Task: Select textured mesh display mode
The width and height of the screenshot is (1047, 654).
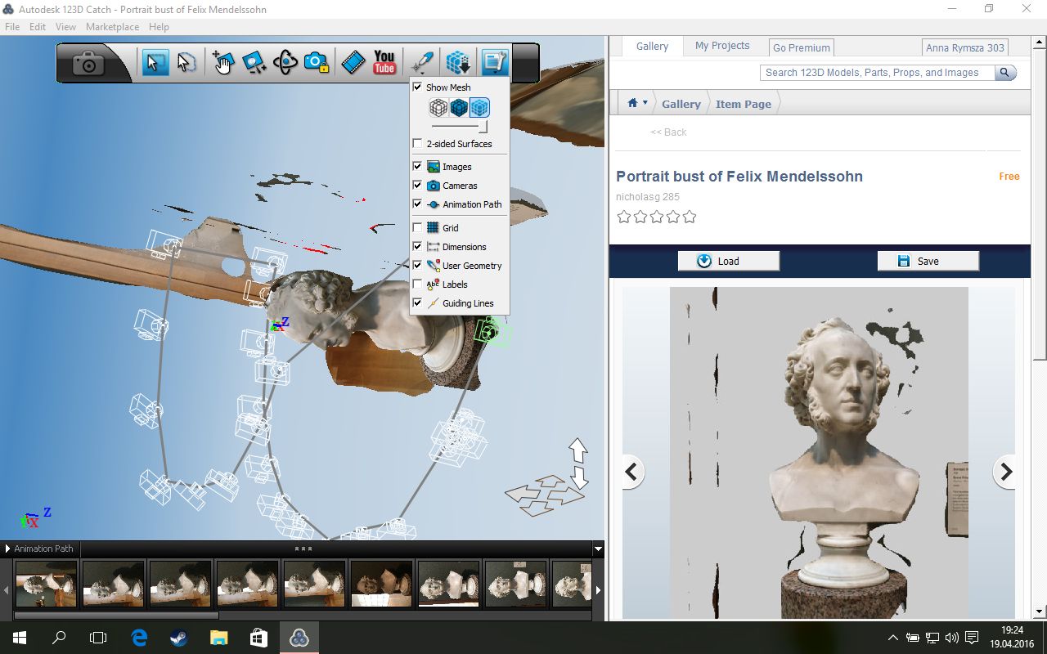Action: 479,107
